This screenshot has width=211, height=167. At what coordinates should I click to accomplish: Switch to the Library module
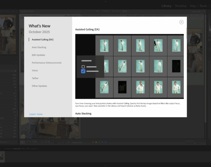pos(166,6)
